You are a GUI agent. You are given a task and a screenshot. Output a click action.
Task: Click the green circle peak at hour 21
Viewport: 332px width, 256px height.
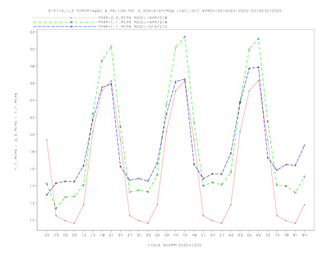pyautogui.click(x=111, y=46)
